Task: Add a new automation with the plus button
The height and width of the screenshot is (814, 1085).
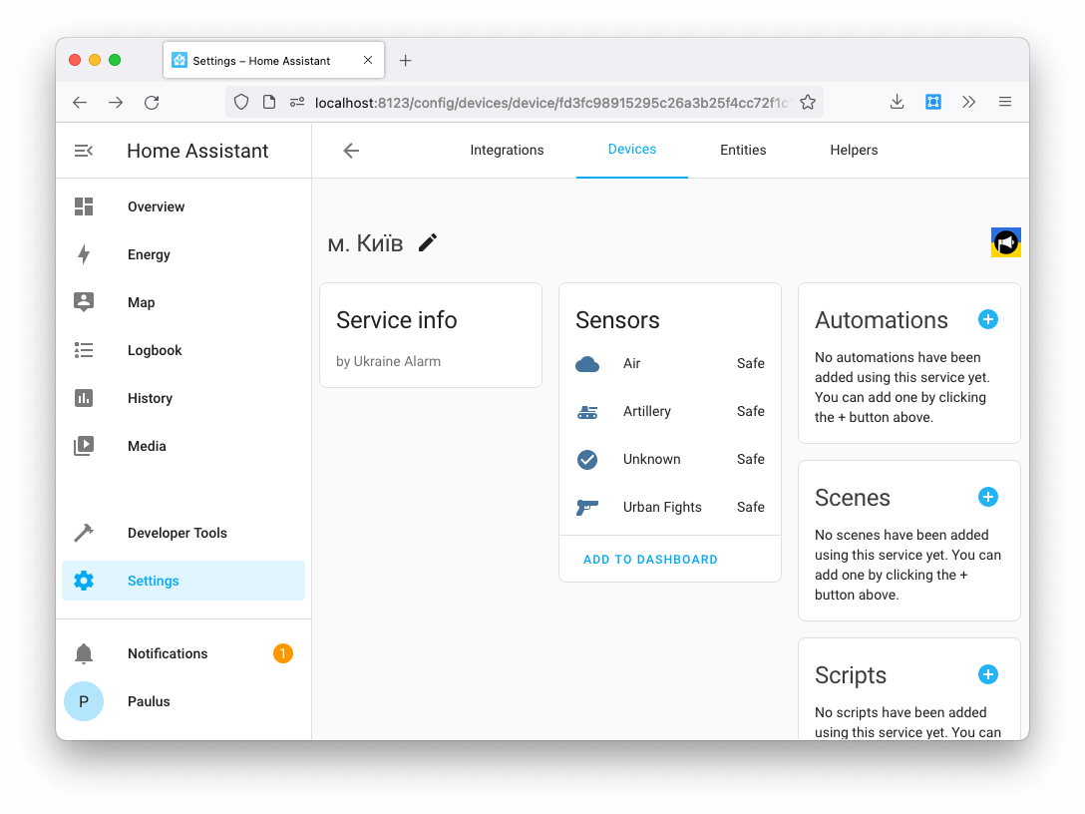Action: 988,319
